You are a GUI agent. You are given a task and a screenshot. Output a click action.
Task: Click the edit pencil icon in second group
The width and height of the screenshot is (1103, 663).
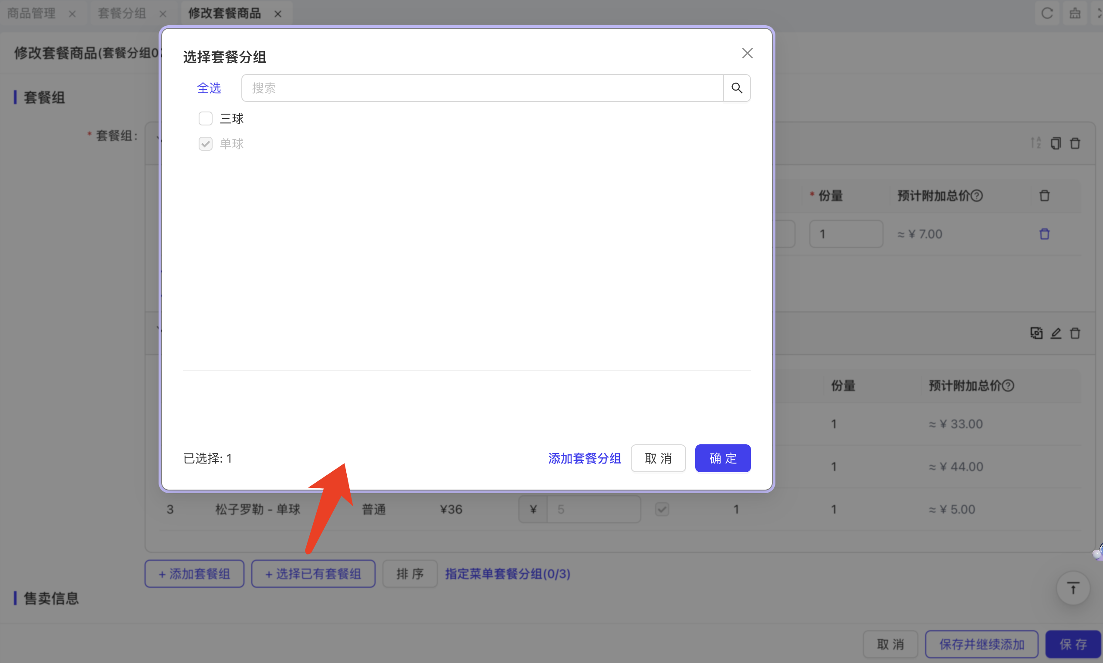click(x=1055, y=333)
